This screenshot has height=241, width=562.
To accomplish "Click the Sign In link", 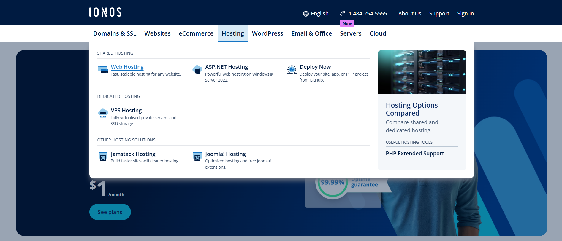I will tap(465, 14).
